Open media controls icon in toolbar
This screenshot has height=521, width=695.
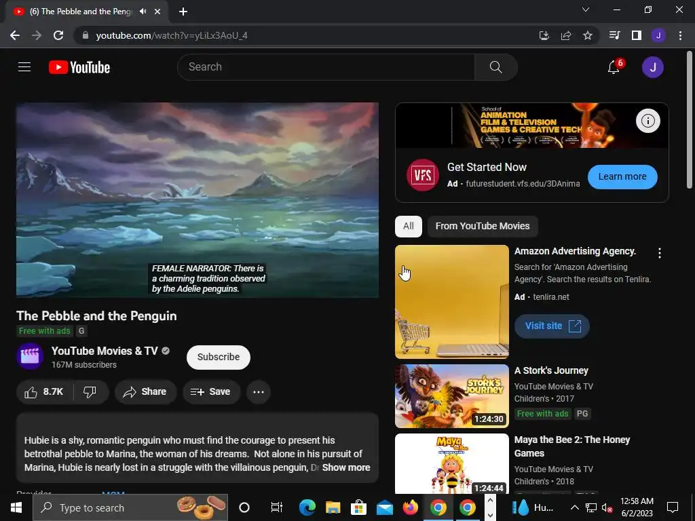point(614,35)
